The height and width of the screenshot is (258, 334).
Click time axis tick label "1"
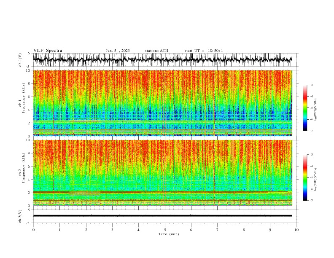pos(59,230)
